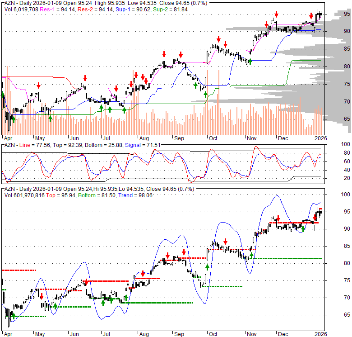
Task: Click 2026 on the bottom chart's date axis
Action: pos(320,334)
